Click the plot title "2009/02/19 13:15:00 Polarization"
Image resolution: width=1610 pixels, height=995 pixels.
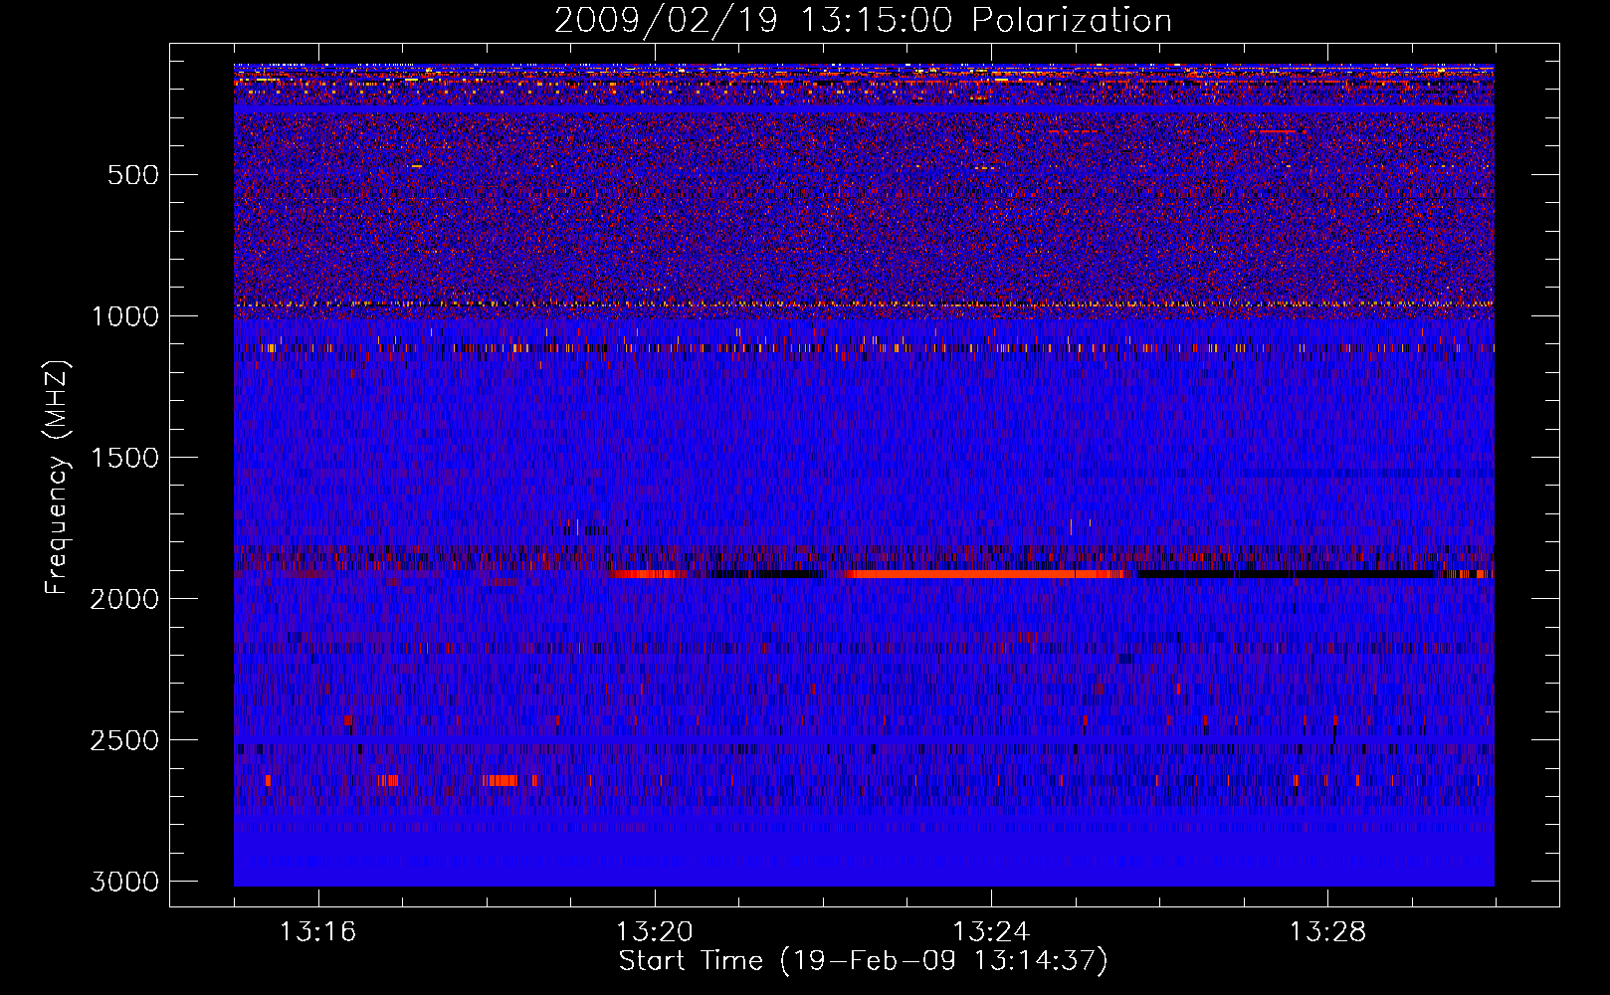pyautogui.click(x=863, y=20)
